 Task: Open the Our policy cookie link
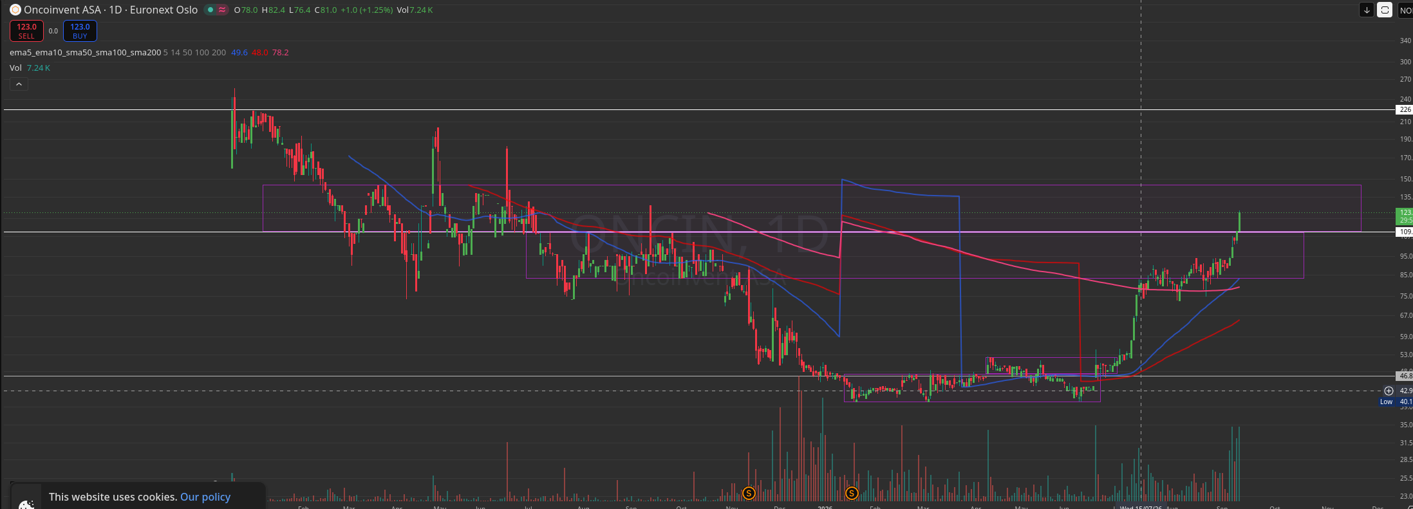click(205, 497)
